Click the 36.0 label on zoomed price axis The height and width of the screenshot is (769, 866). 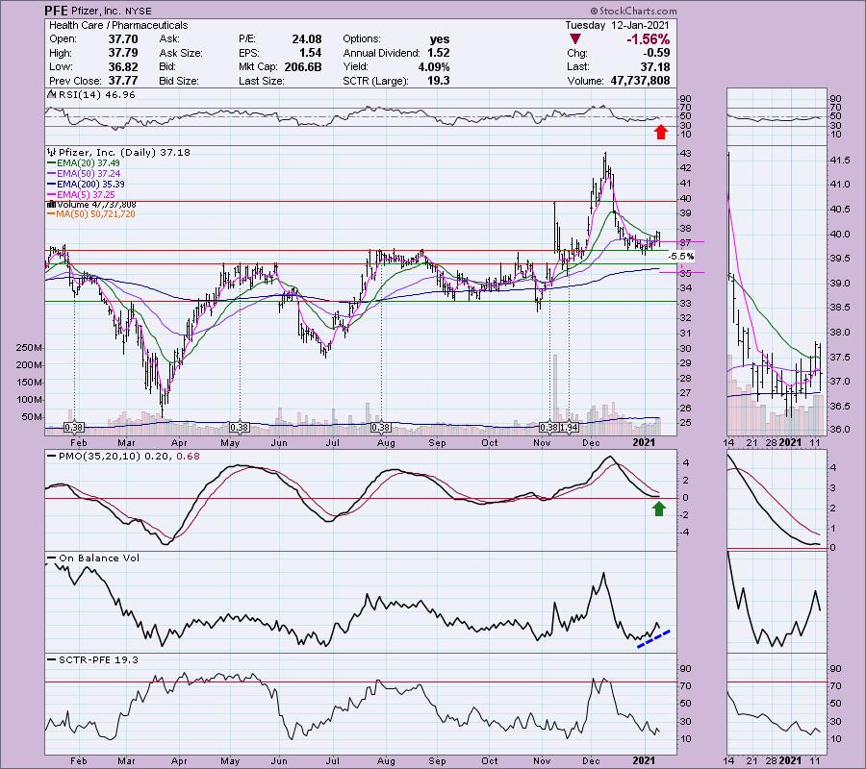(839, 430)
